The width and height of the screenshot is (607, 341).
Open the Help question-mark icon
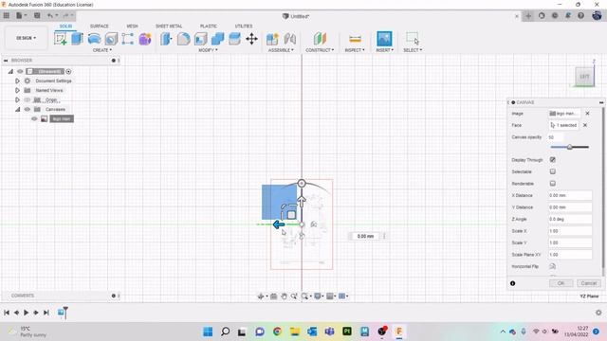pos(580,16)
